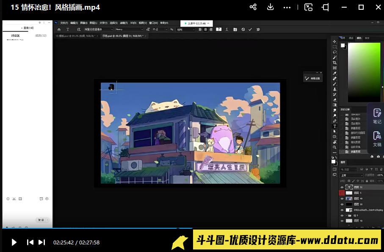This screenshot has height=252, width=384.
Task: Hide the smart object layer 8965ca06ef0
Action: pos(342,210)
